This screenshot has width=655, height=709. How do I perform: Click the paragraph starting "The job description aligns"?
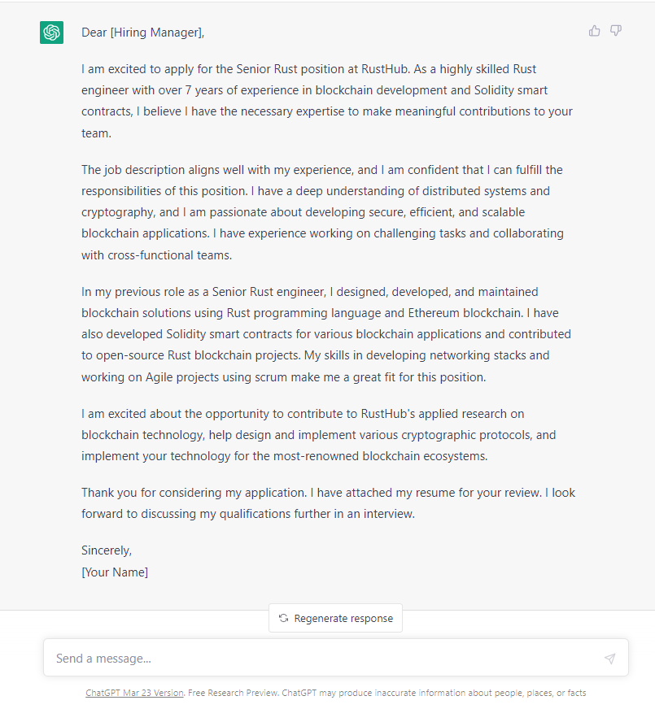click(x=325, y=212)
